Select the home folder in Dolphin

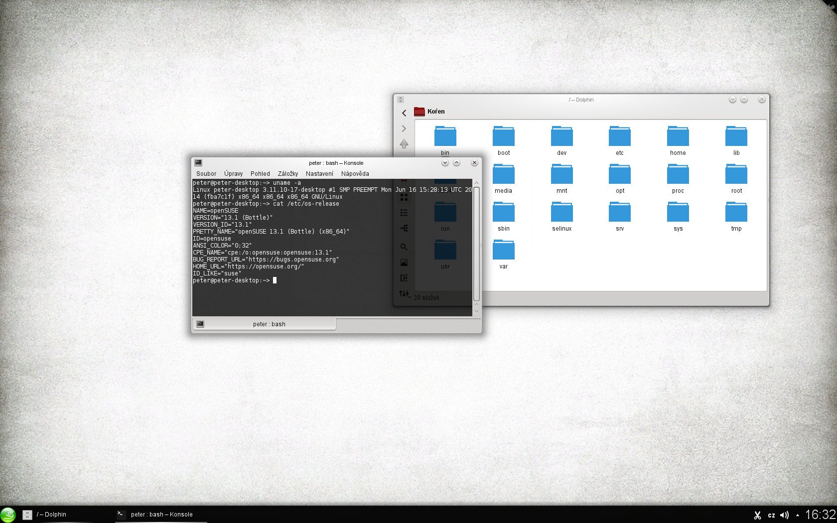click(x=678, y=141)
